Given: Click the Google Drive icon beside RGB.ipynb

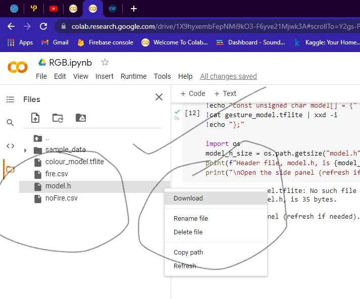Looking at the screenshot, I should coord(42,62).
